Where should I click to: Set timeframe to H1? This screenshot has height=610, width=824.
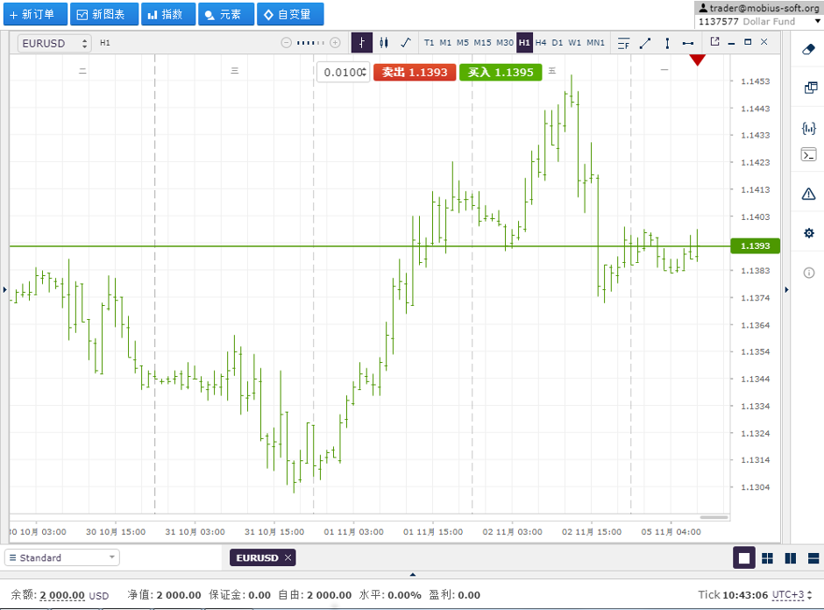(x=524, y=43)
